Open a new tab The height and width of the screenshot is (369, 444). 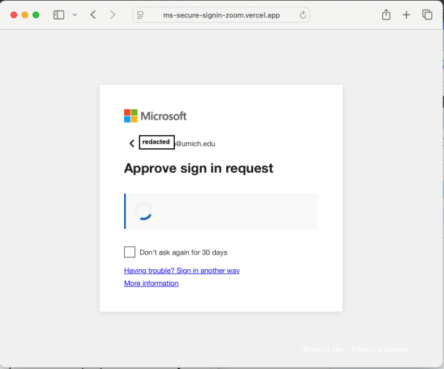[407, 15]
